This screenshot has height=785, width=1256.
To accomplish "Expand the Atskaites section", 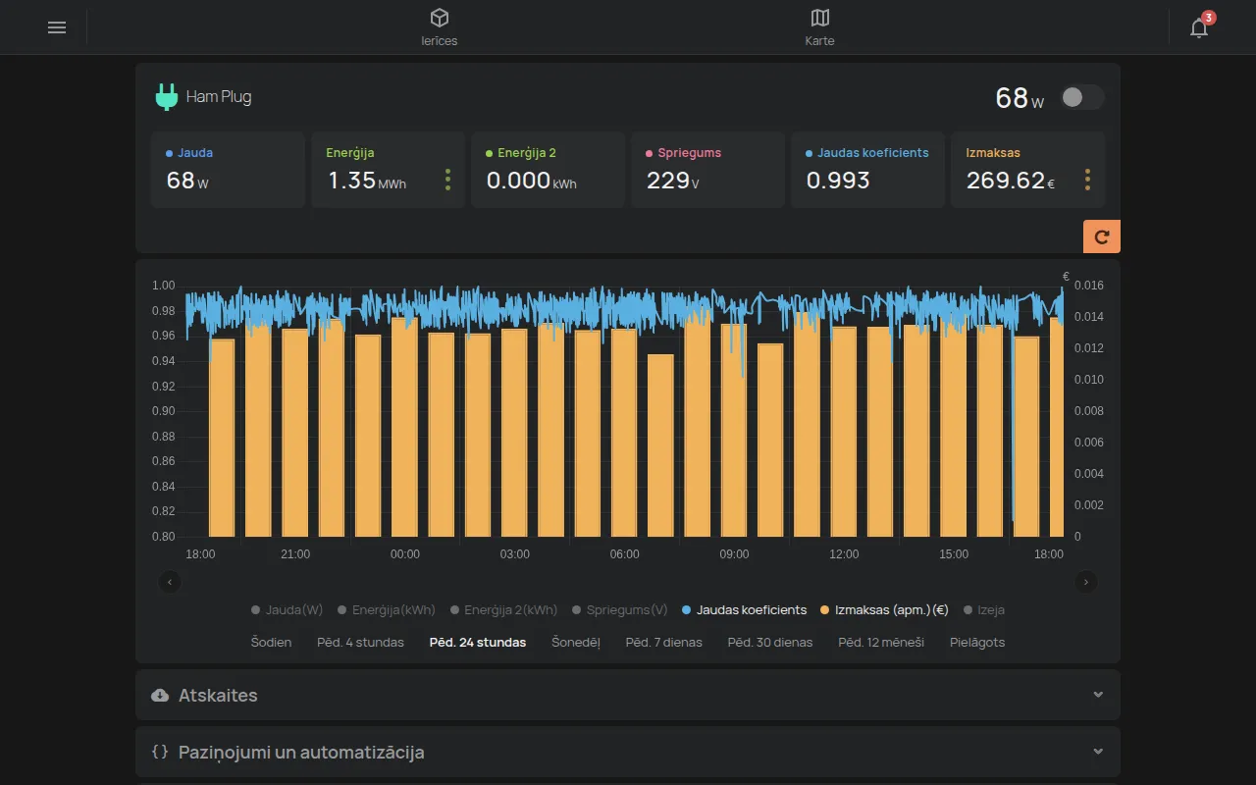I will tap(628, 695).
